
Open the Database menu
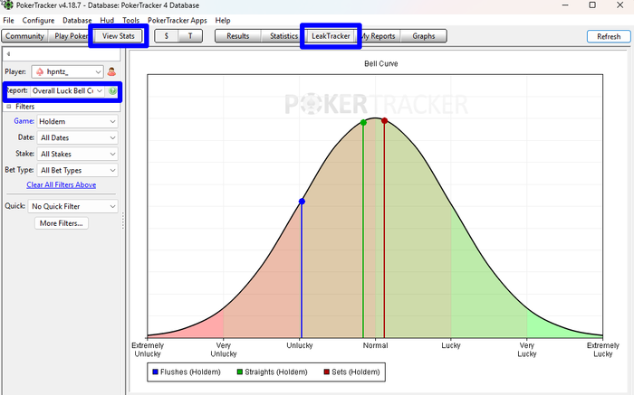[77, 20]
